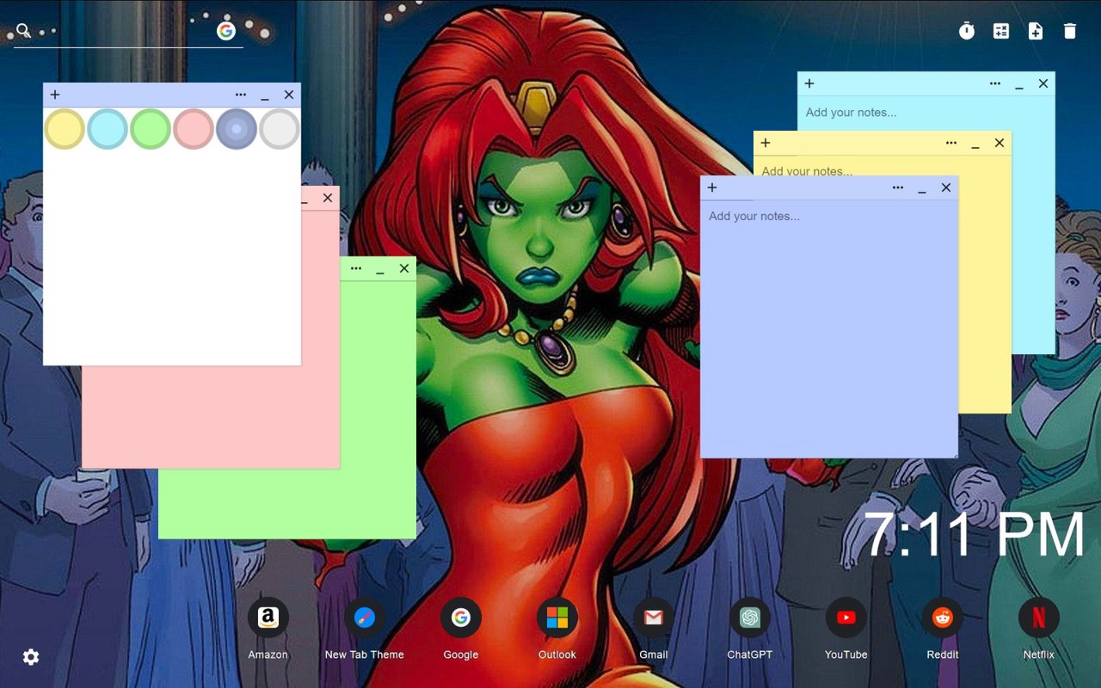
Task: Add note from white note's plus icon
Action: coord(55,95)
